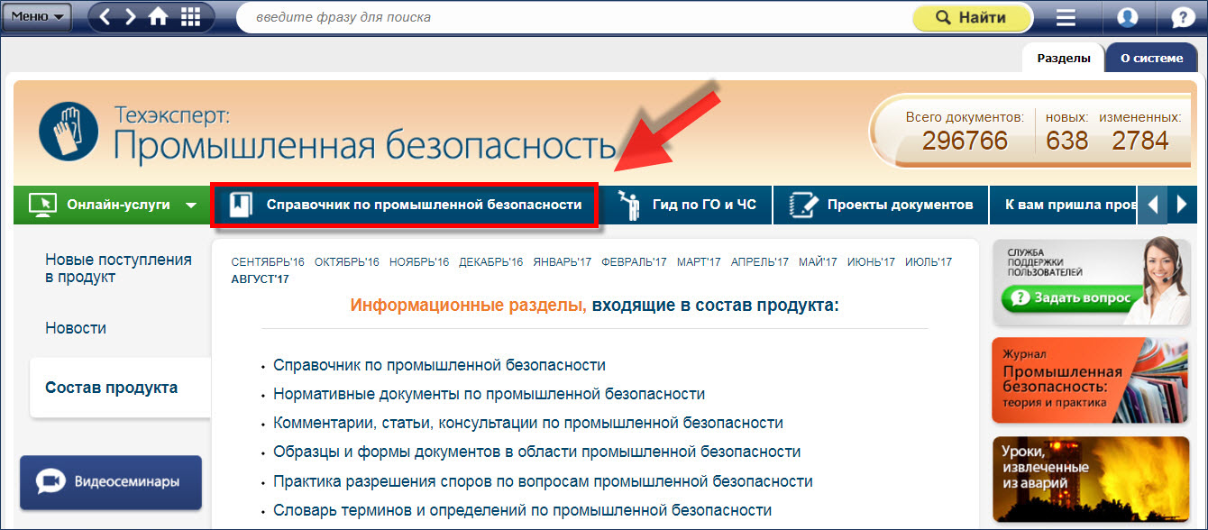The height and width of the screenshot is (530, 1208).
Task: Select the АВГУСТ'17 month link
Action: click(x=260, y=279)
